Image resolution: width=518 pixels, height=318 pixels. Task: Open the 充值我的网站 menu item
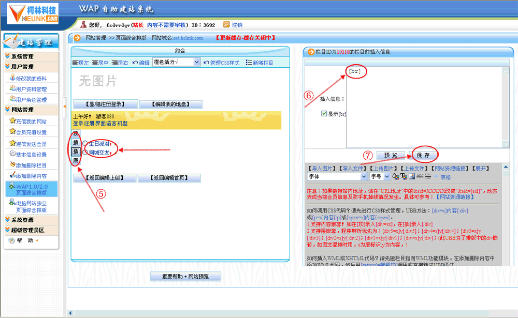pos(32,122)
